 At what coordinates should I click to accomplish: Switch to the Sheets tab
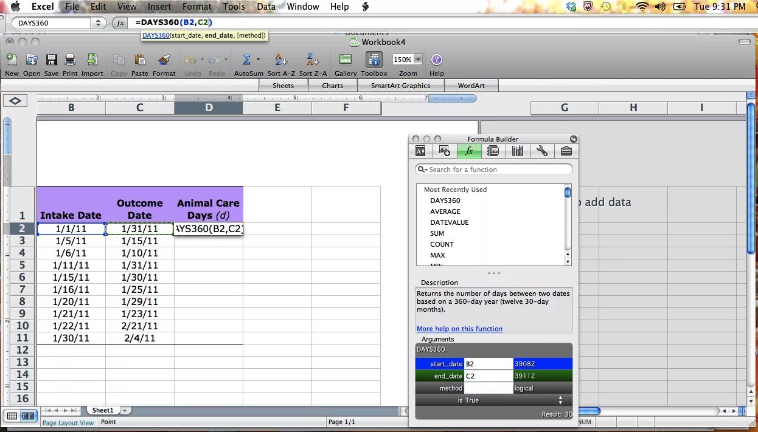pos(283,86)
